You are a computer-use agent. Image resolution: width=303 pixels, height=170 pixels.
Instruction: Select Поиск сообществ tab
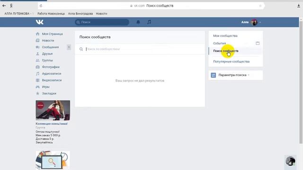[226, 51]
